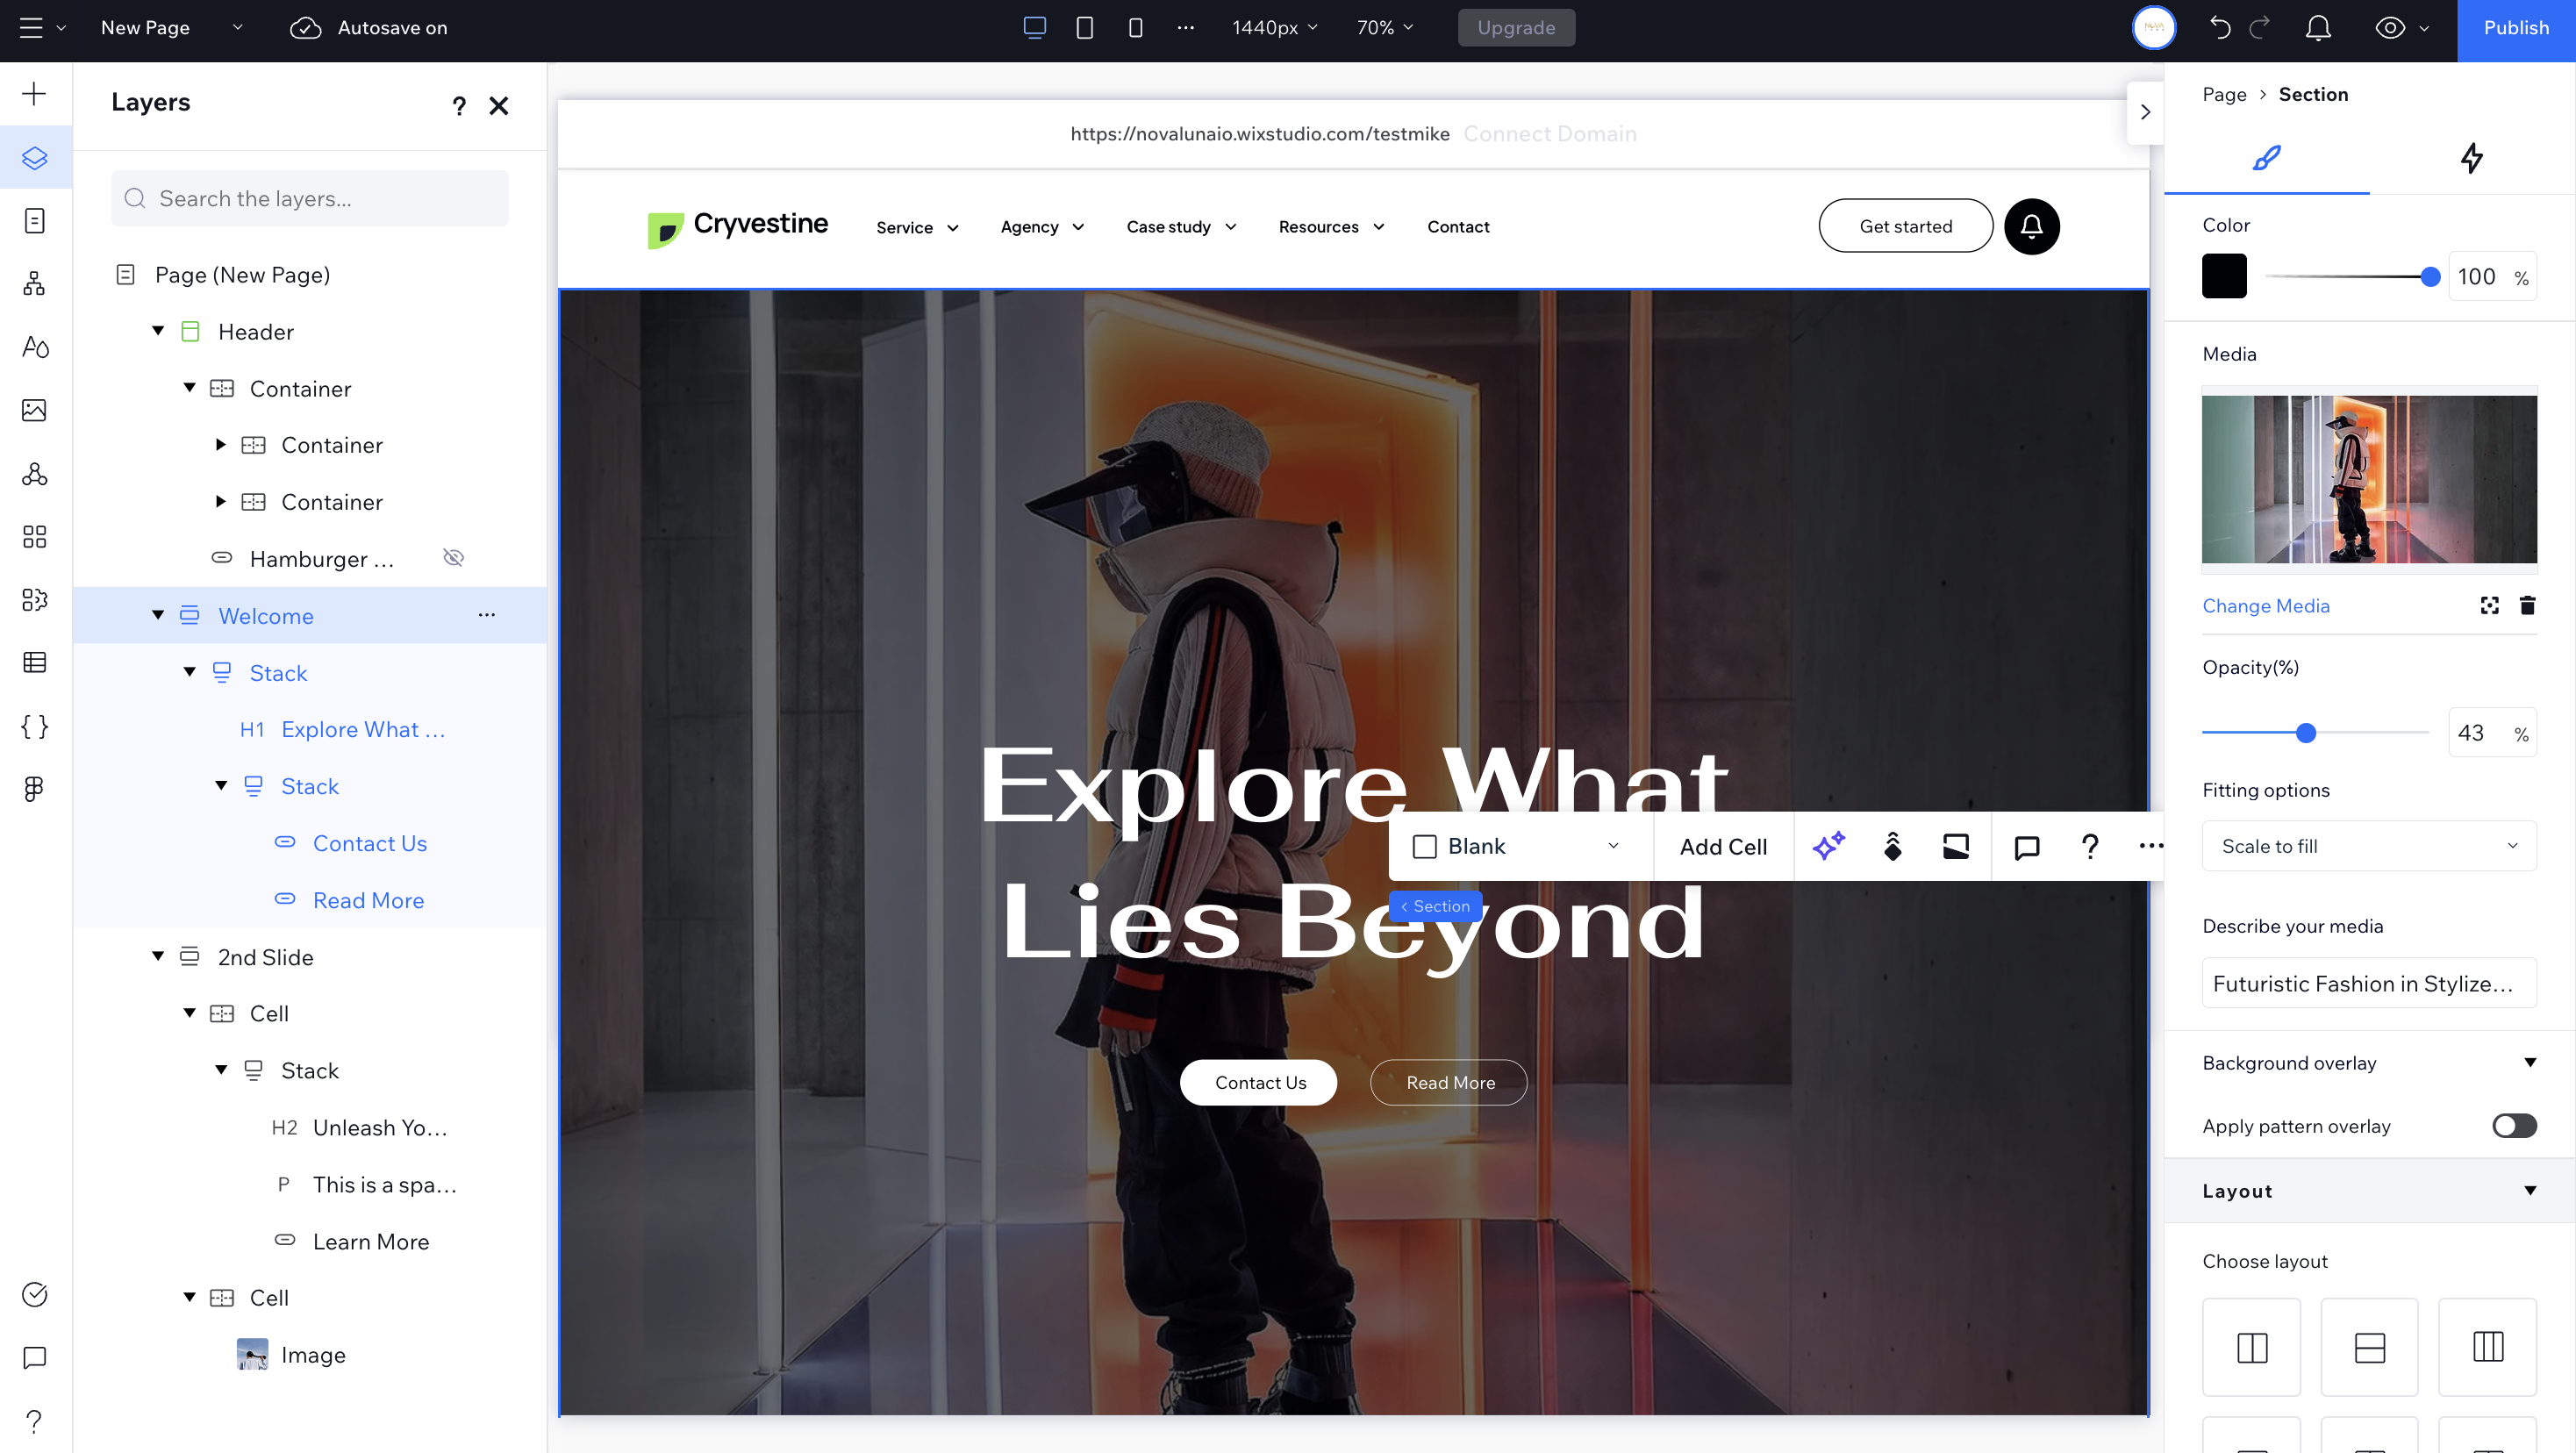Open the Media panel icon
Screen dimensions: 2576x1453
pos(34,410)
